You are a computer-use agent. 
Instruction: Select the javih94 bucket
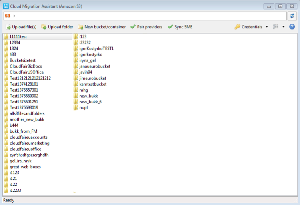click(86, 72)
